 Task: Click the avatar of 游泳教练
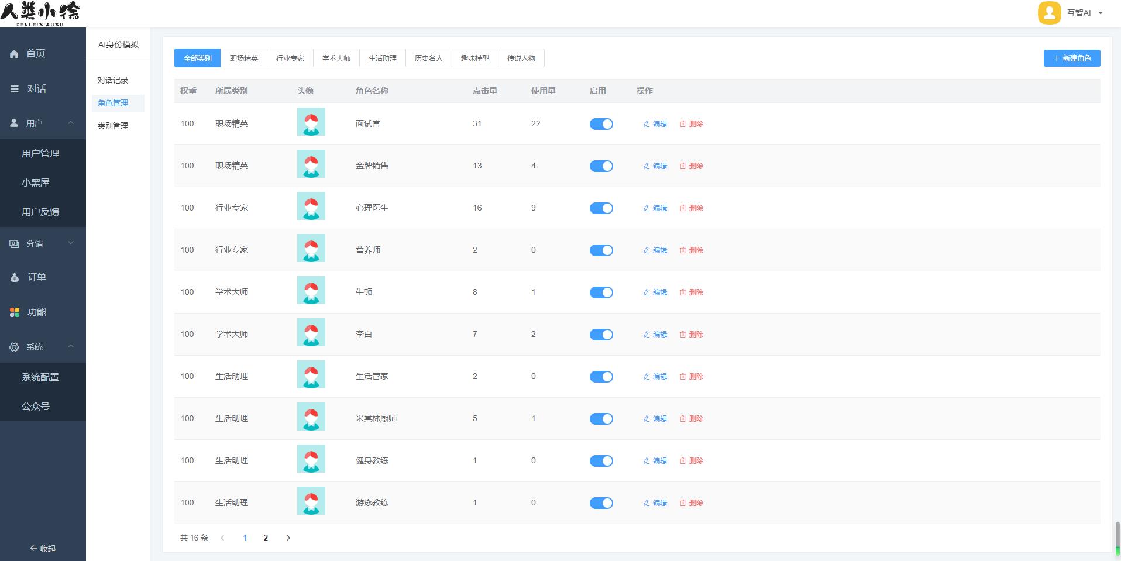[x=311, y=501]
